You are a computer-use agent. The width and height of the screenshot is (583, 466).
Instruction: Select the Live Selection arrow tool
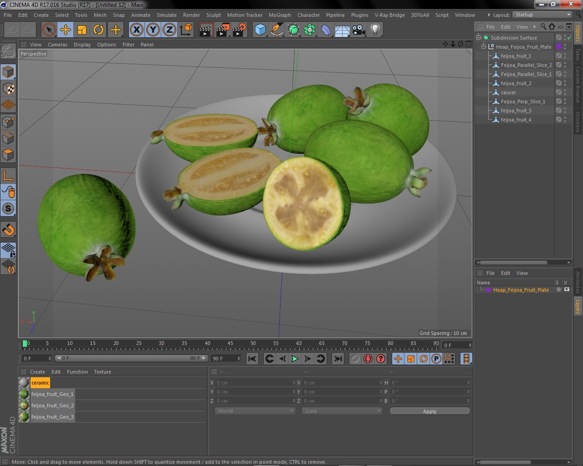coord(49,30)
